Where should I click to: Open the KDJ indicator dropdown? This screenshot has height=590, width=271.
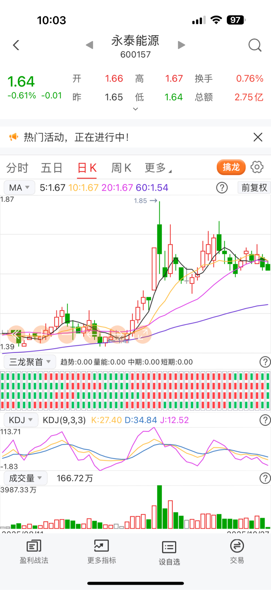pos(21,420)
